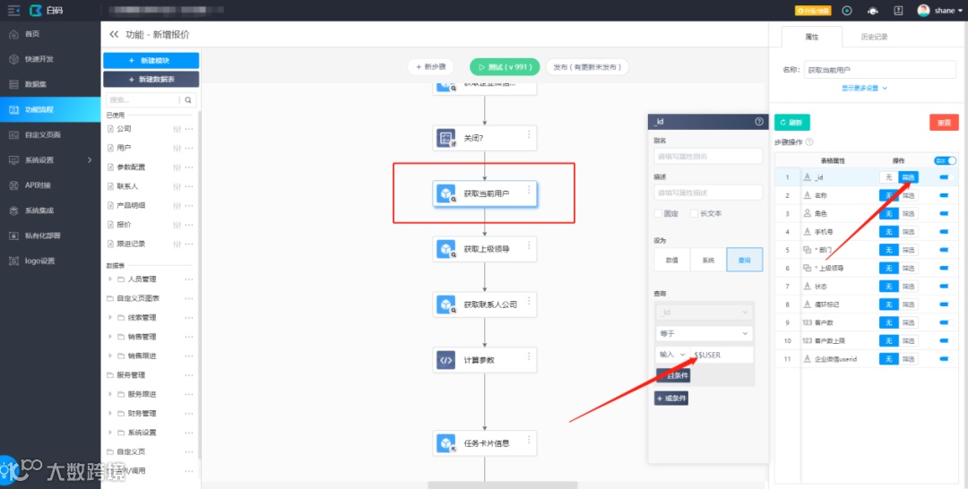
Task: Open more options dots for 用户
Action: point(189,148)
